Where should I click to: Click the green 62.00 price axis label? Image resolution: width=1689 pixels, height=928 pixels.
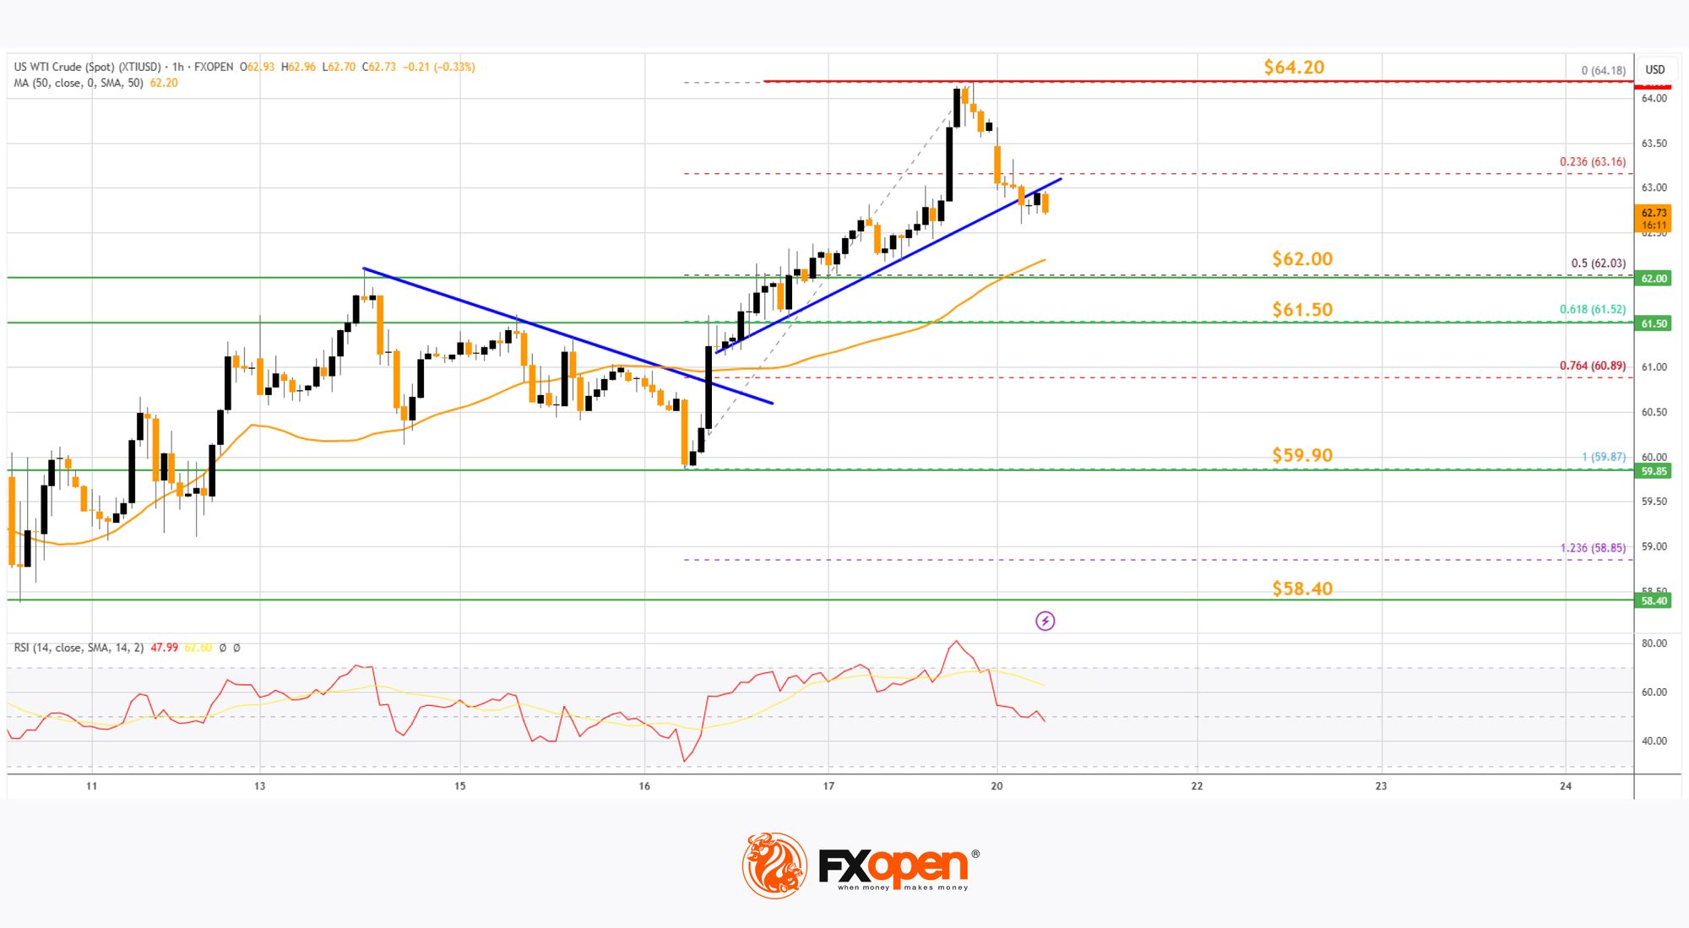click(1654, 279)
